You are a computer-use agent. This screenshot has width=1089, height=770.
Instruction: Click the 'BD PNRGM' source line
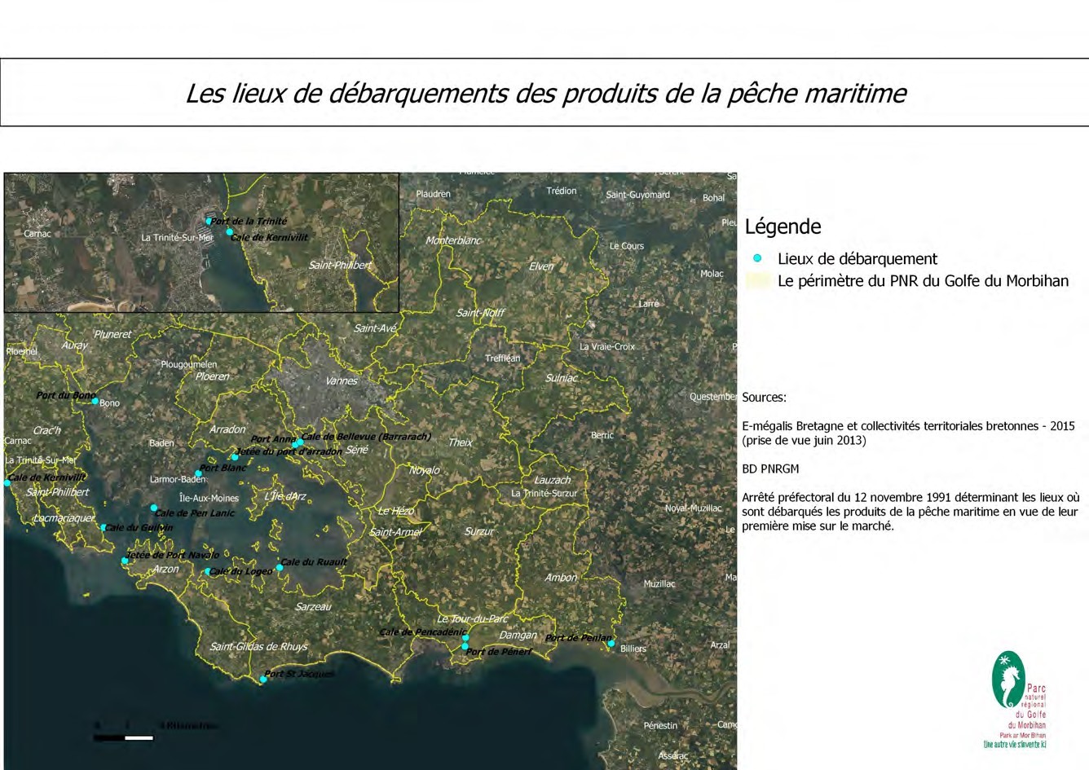pyautogui.click(x=770, y=469)
